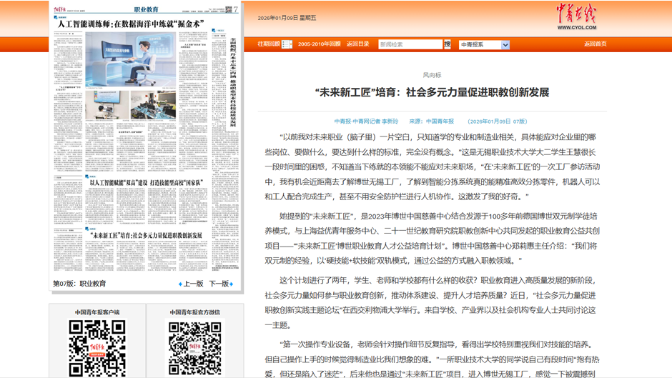
Task: Click the 第07版：职业教育 page label
Action: pyautogui.click(x=79, y=284)
